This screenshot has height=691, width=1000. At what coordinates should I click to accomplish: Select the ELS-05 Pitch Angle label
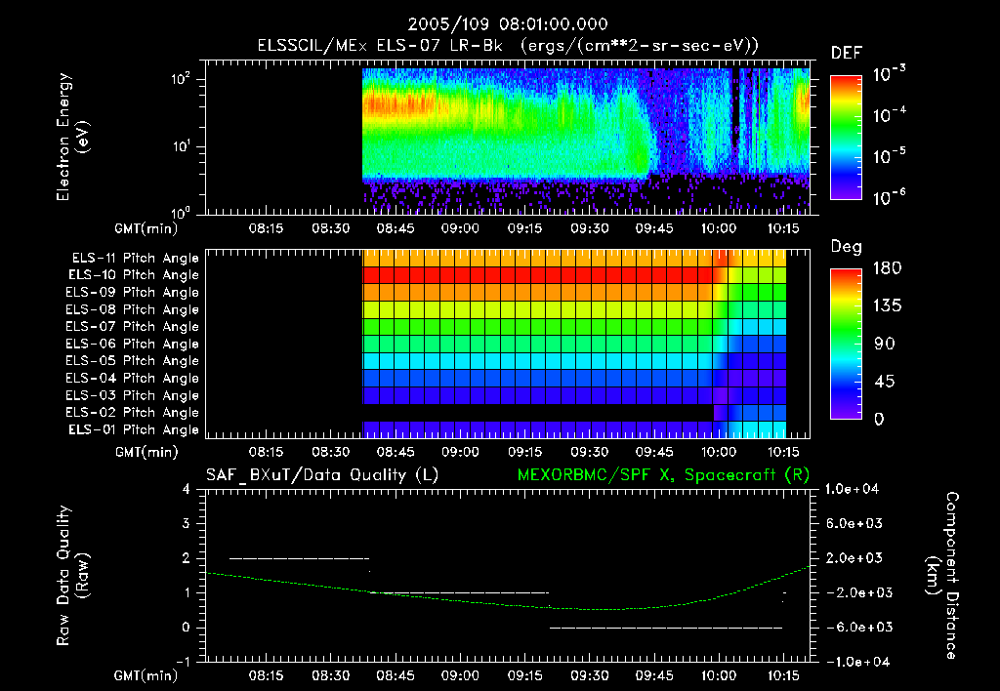pos(132,361)
